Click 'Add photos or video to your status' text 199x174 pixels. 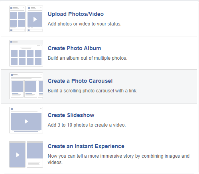85,24
